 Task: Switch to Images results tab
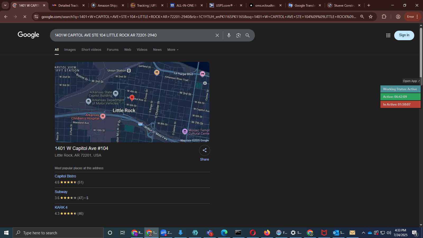(x=70, y=50)
